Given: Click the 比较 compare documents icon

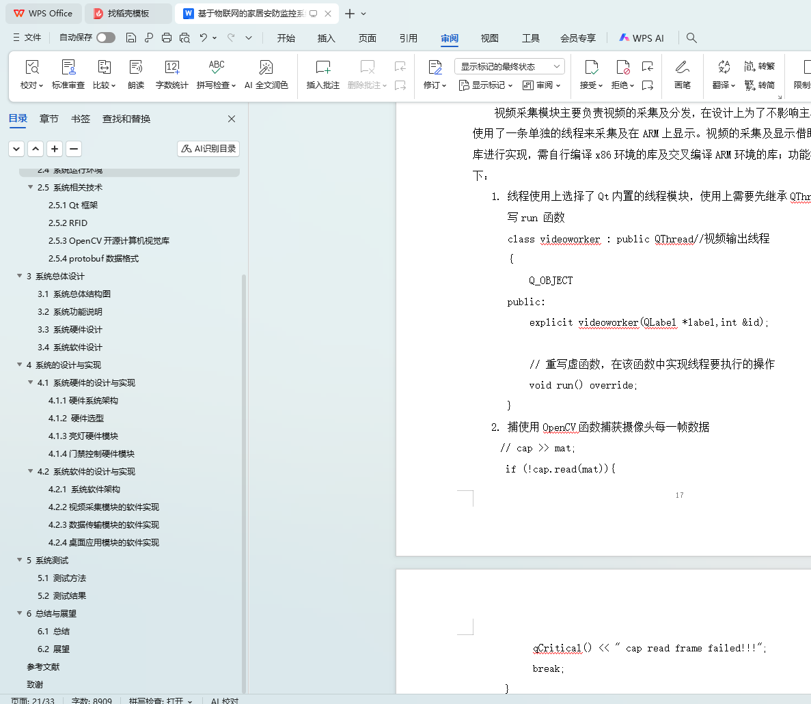Looking at the screenshot, I should (104, 68).
